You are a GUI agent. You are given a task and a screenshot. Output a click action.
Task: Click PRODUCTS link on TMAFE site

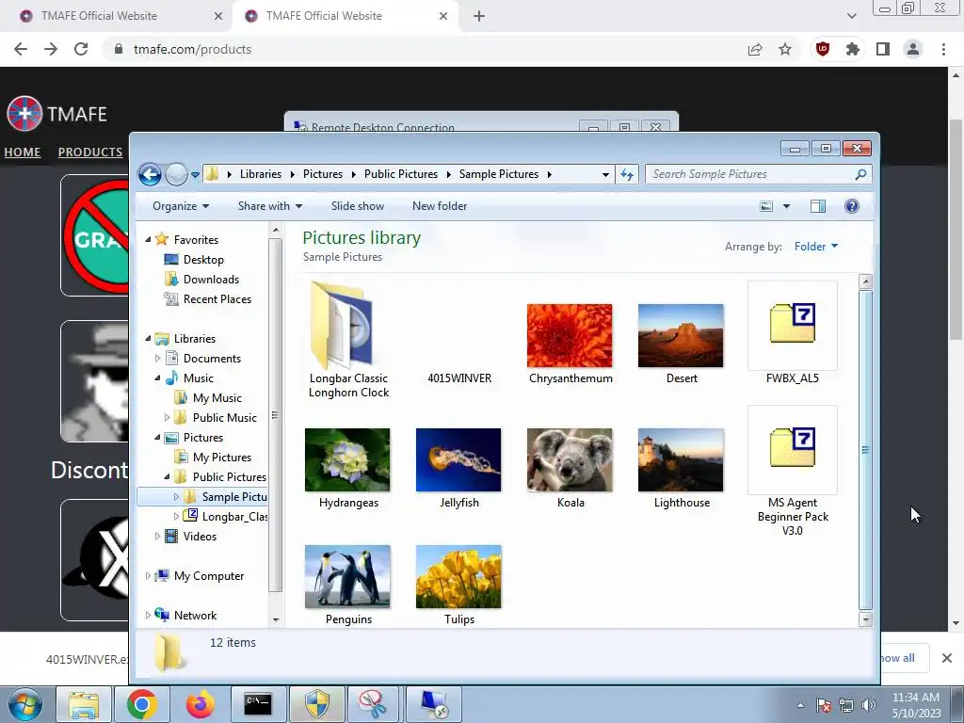90,152
